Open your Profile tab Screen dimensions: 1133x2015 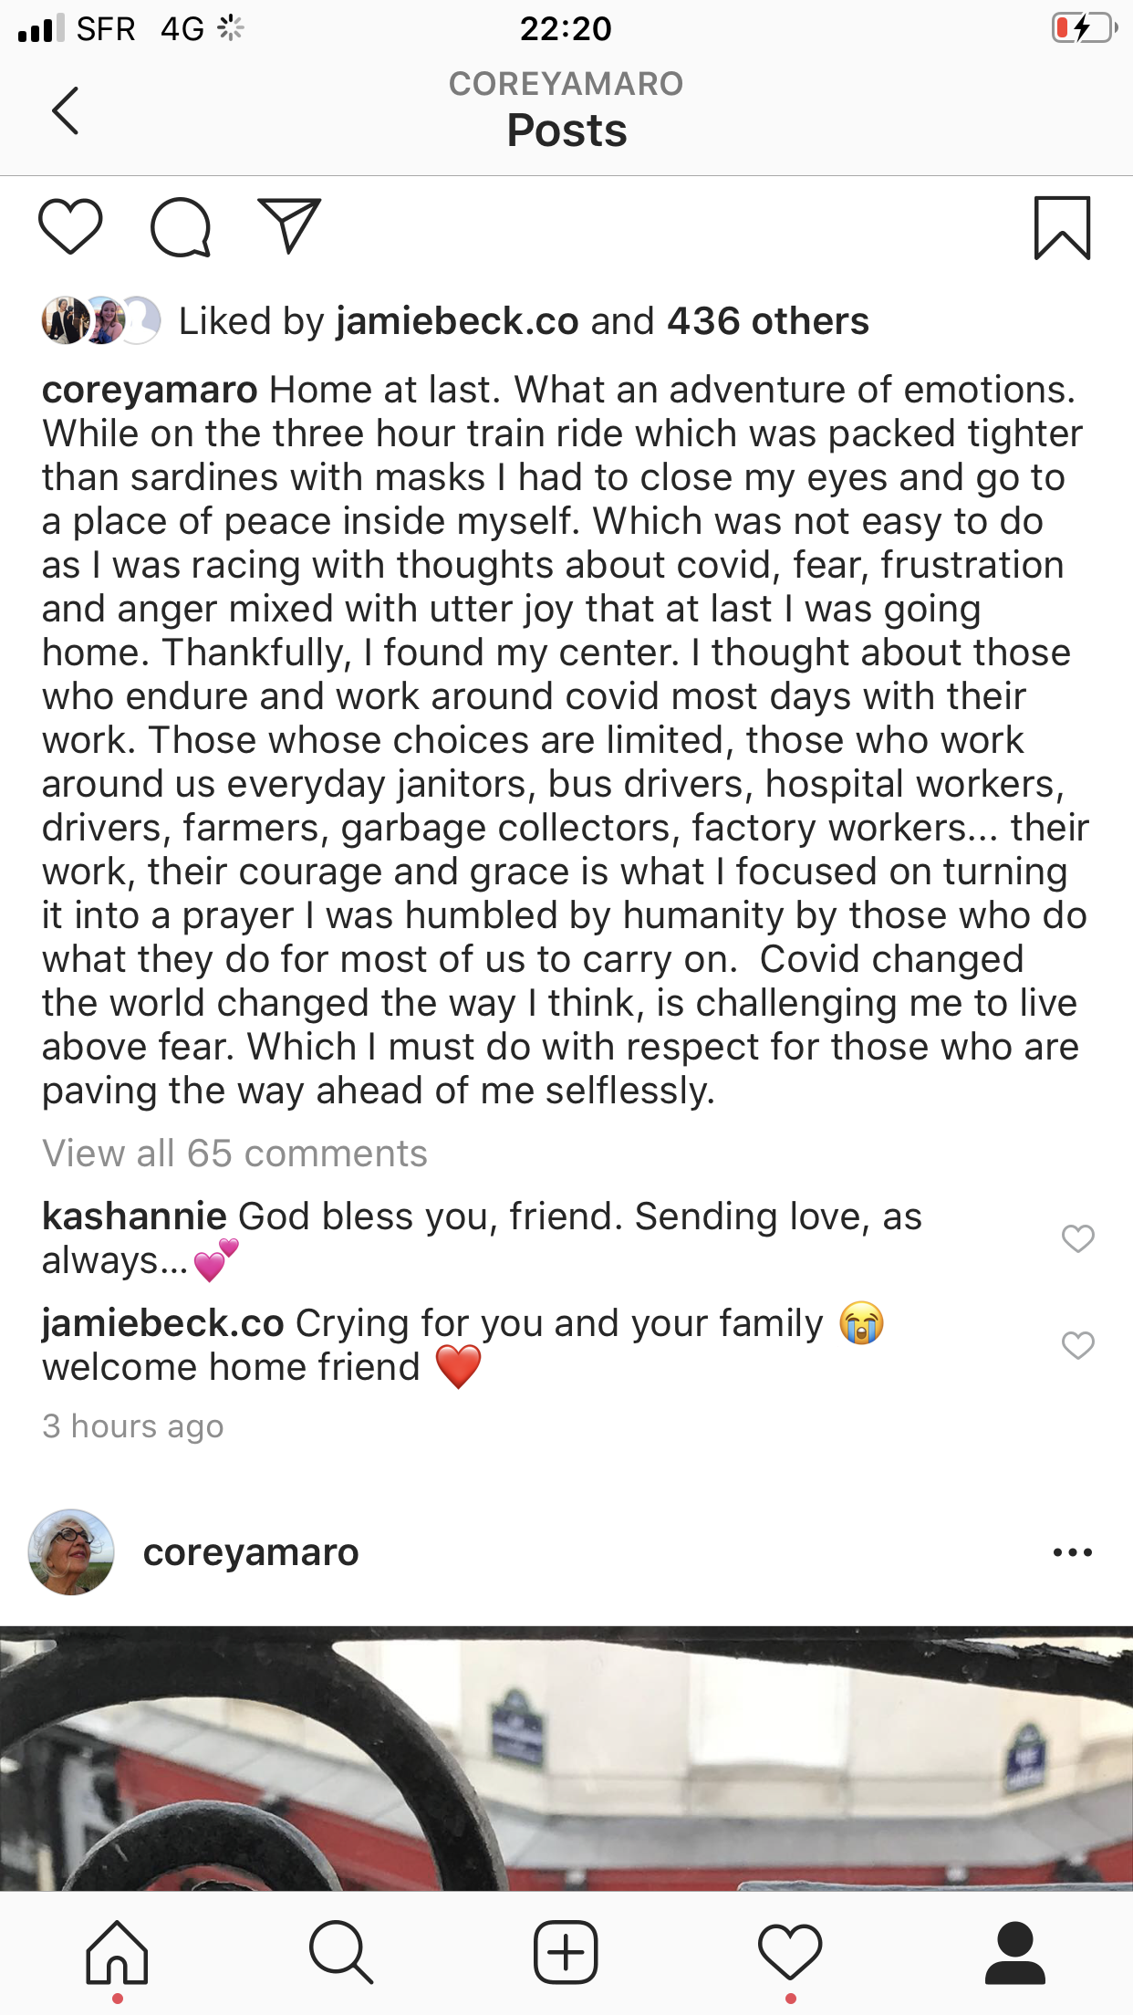[x=1014, y=1953]
